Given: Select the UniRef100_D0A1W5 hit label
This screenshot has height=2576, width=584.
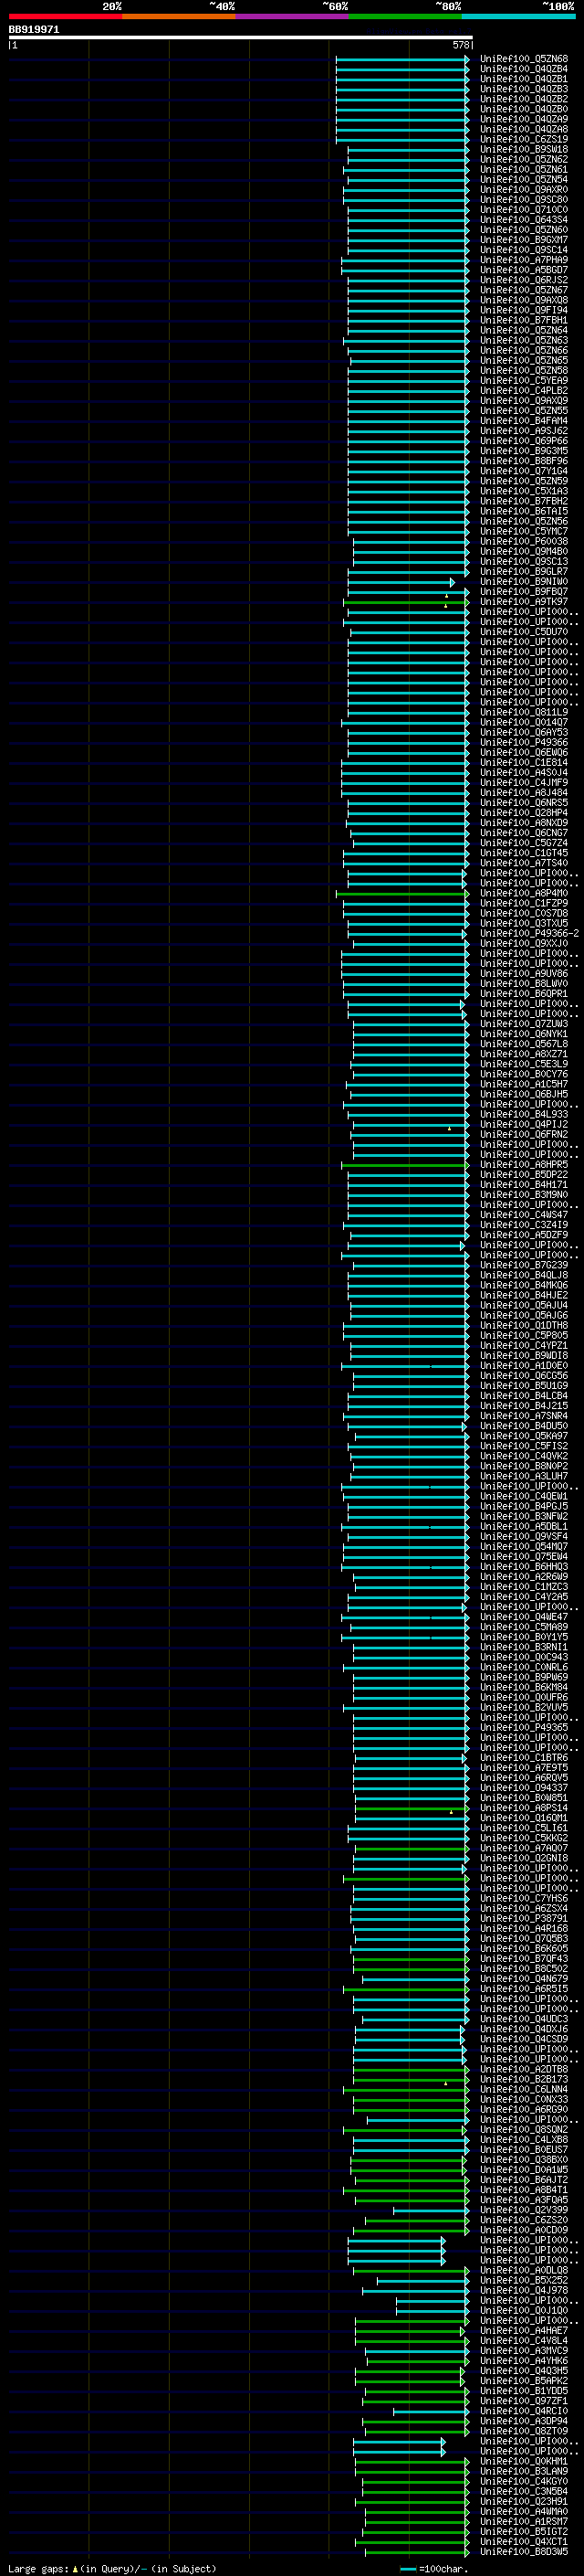Looking at the screenshot, I should (524, 2170).
